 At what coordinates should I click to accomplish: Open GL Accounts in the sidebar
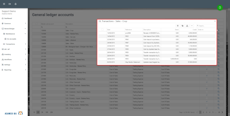click(x=11, y=39)
